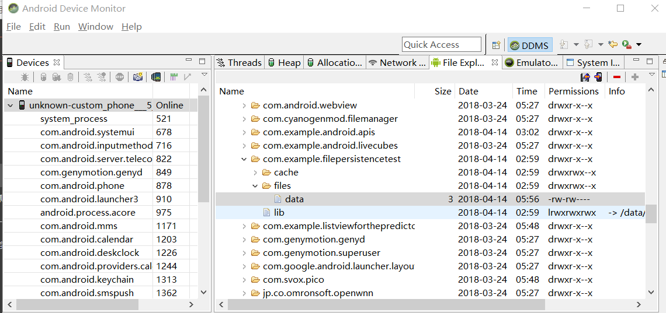Image resolution: width=666 pixels, height=313 pixels.
Task: Push a file onto the device
Action: tap(598, 77)
